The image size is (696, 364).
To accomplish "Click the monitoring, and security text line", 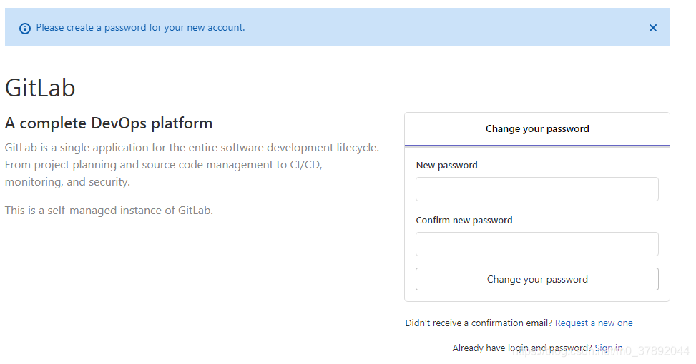I will tap(67, 182).
